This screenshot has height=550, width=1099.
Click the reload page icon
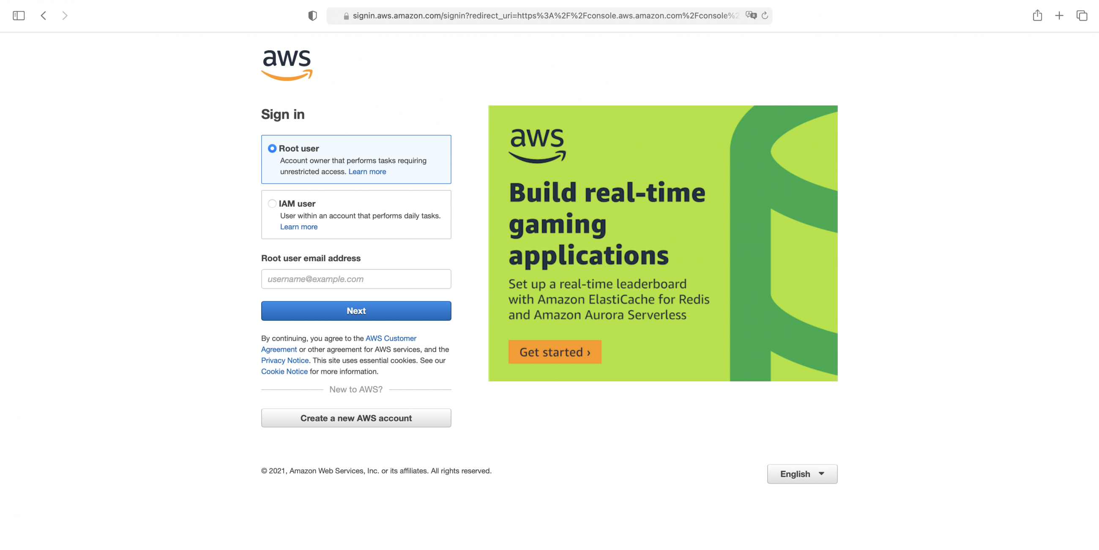tap(765, 15)
